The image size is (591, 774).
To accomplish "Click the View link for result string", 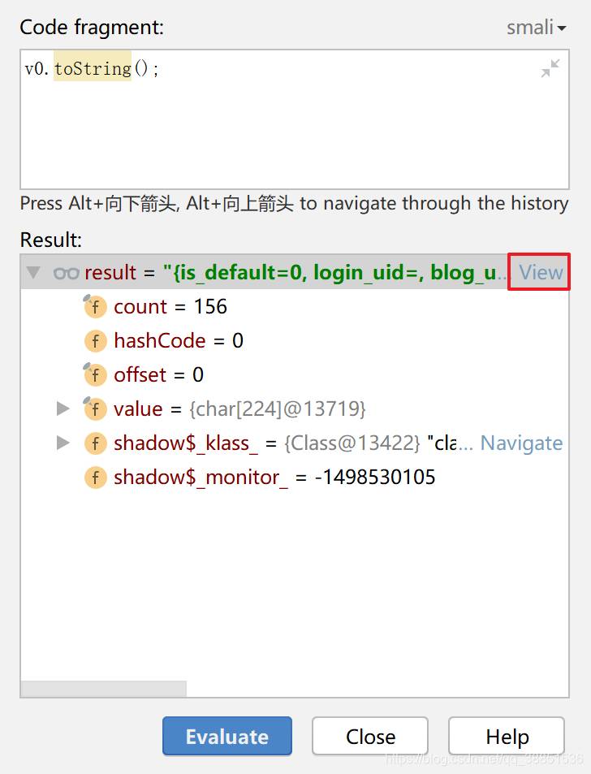I will 541,273.
